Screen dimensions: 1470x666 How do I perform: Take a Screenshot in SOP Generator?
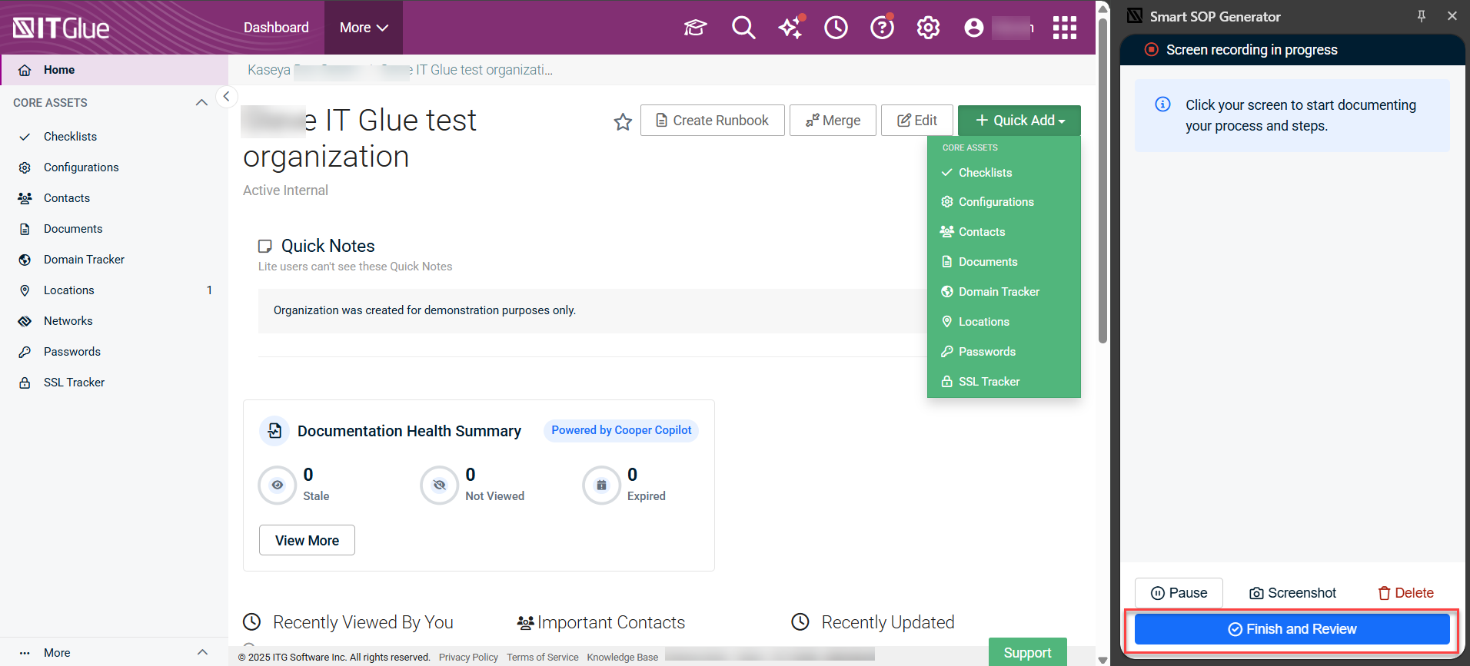[x=1293, y=593]
